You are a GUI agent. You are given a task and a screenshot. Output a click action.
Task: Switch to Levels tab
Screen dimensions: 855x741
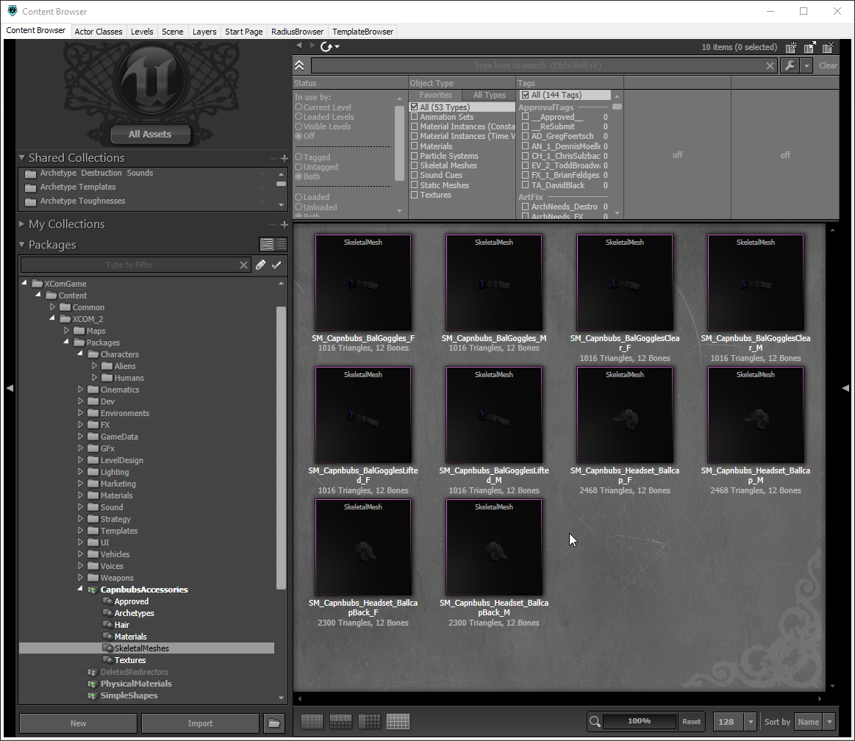142,32
